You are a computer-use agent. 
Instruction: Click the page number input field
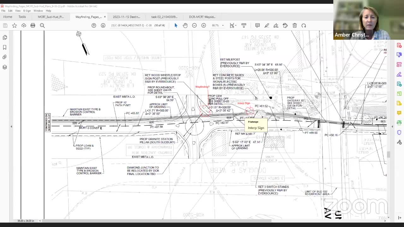click(131, 26)
